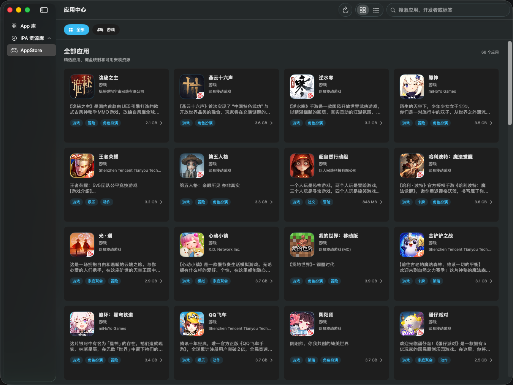
Task: Open 心动小镇 app icon
Action: tap(192, 245)
